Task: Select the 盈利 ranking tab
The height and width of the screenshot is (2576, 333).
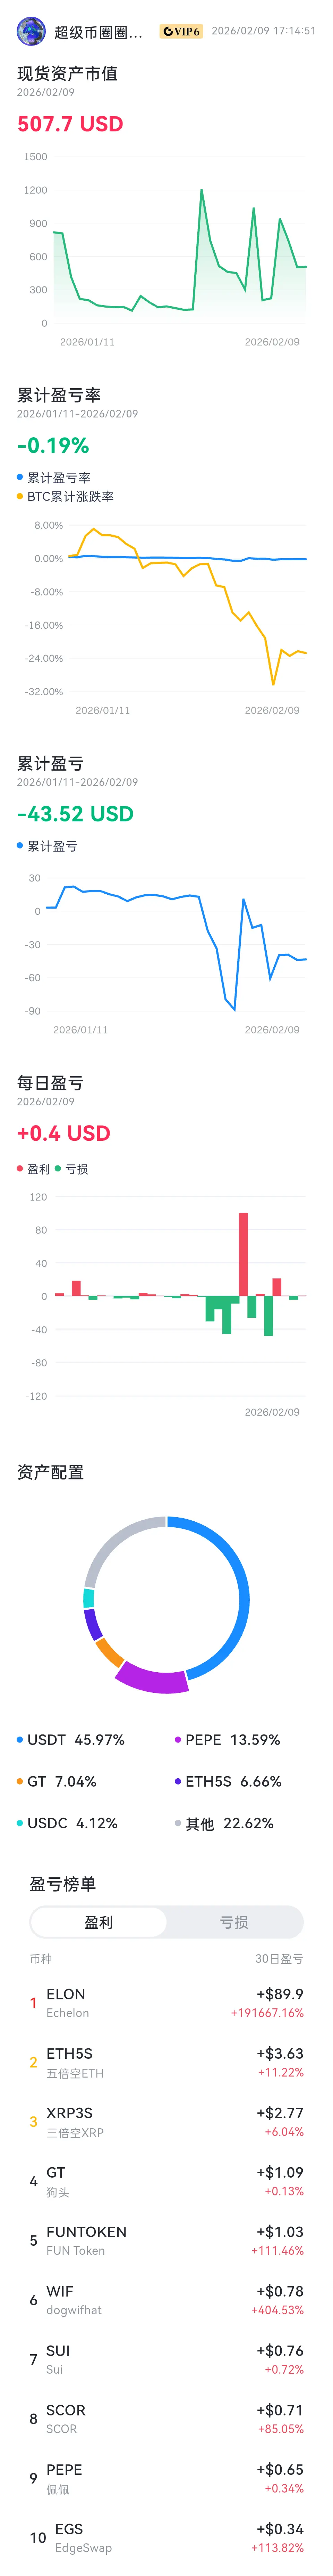Action: tap(99, 1922)
